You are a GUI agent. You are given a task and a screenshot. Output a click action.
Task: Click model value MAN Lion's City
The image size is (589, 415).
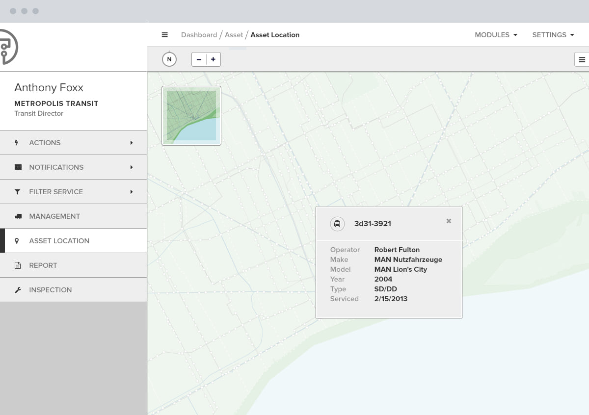click(401, 269)
